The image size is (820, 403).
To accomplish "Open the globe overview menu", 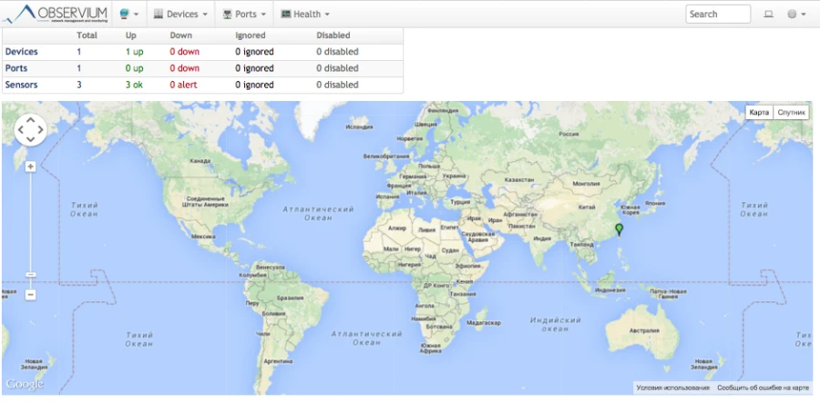I will click(128, 14).
